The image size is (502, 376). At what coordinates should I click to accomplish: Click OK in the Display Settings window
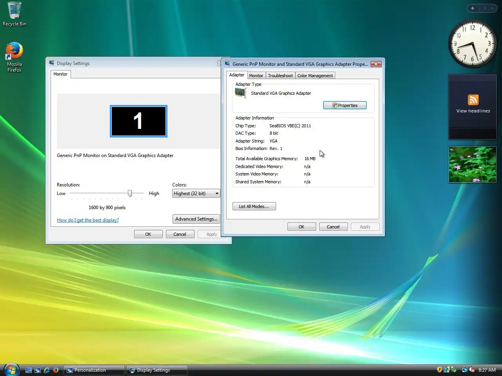[x=148, y=234]
